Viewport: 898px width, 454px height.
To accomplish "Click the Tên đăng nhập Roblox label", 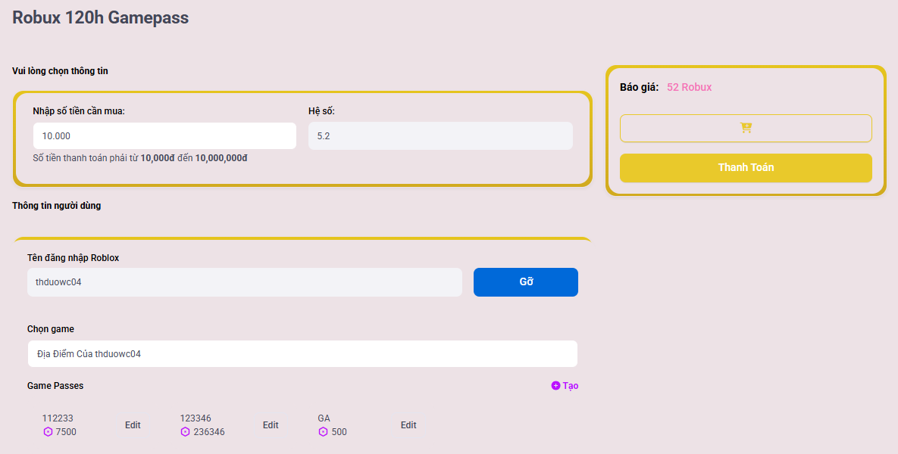I will point(74,258).
